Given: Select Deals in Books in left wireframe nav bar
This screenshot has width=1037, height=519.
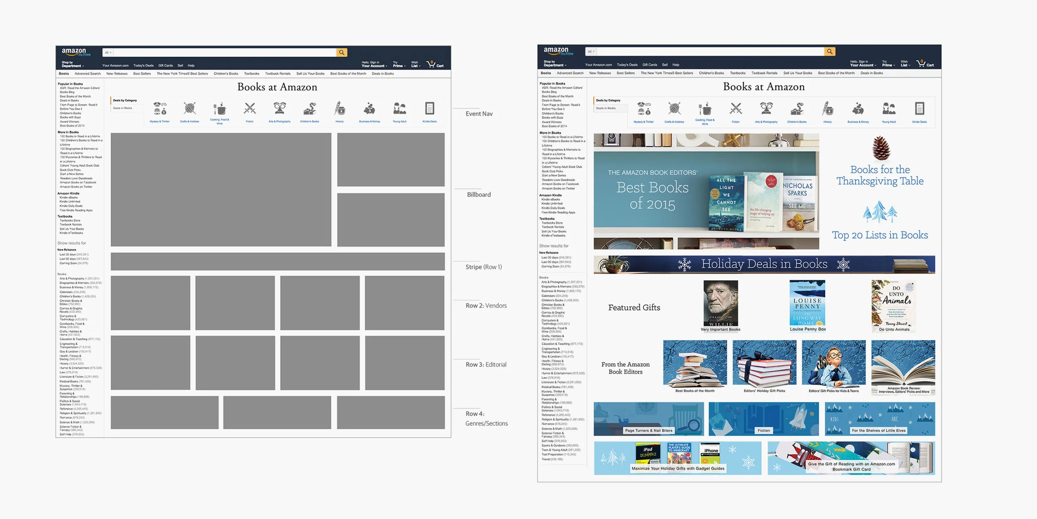Looking at the screenshot, I should [x=382, y=73].
